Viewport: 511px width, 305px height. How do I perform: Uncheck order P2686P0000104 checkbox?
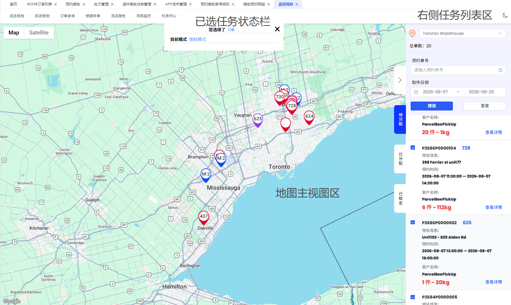[x=413, y=147]
